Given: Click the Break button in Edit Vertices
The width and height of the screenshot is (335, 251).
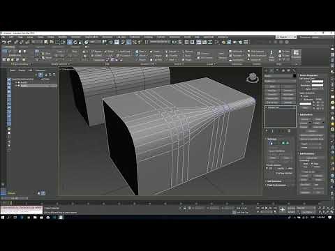Looking at the screenshot, I should (x=318, y=119).
